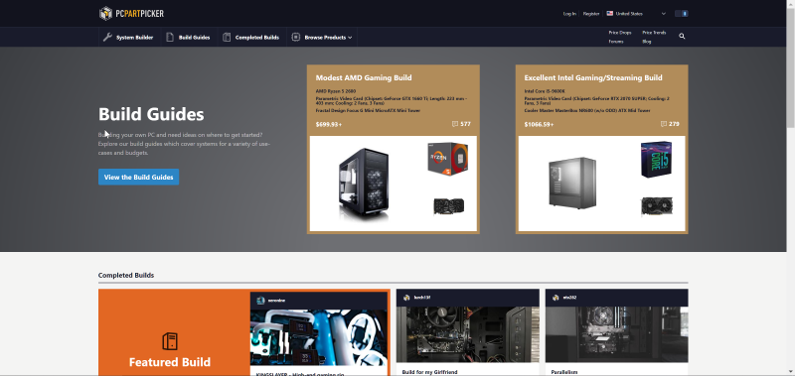Click the Build for my Girlfriend title
795x376 pixels.
pyautogui.click(x=429, y=372)
